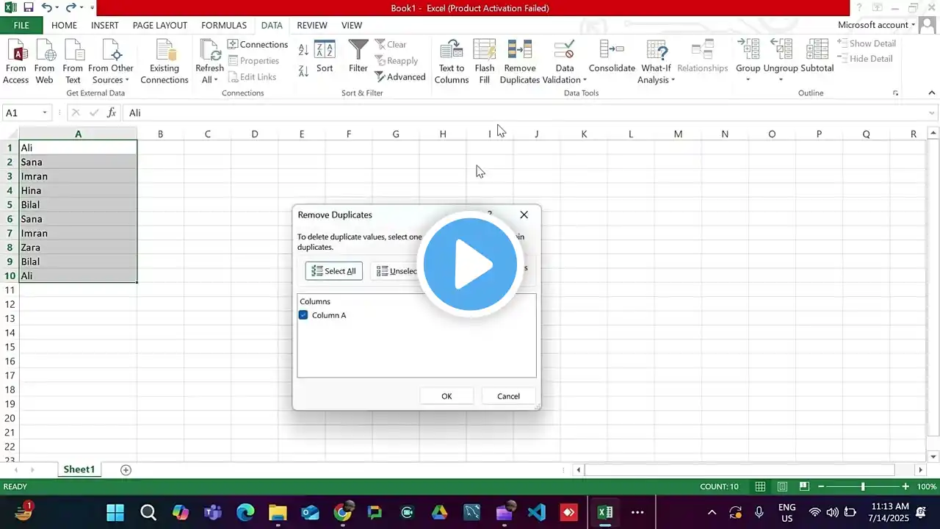Open Existing Connections

164,51
